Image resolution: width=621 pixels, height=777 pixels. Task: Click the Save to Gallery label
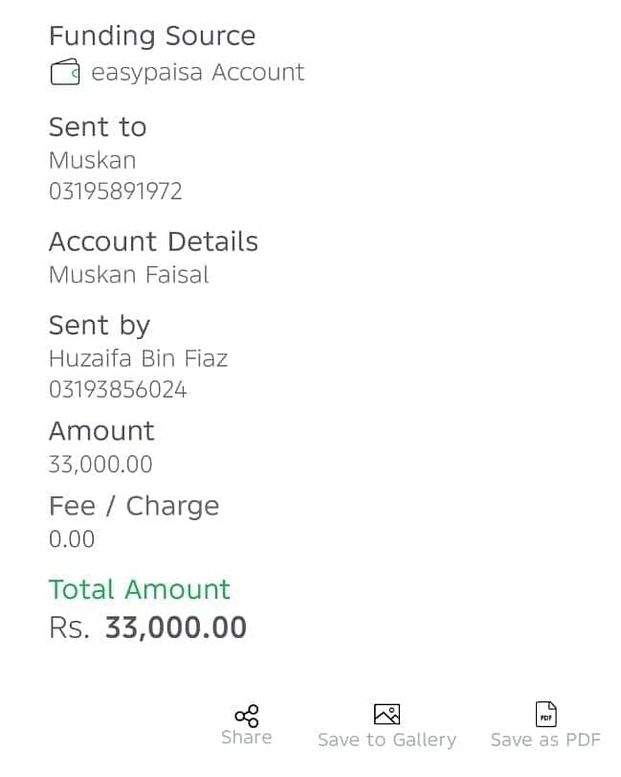pyautogui.click(x=387, y=740)
